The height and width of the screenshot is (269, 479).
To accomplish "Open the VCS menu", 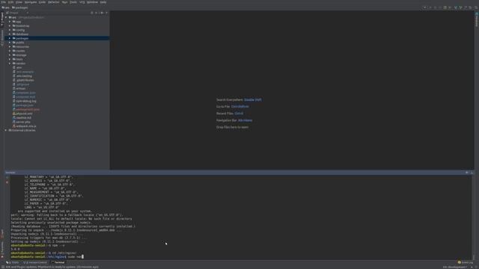I will tap(82, 2).
